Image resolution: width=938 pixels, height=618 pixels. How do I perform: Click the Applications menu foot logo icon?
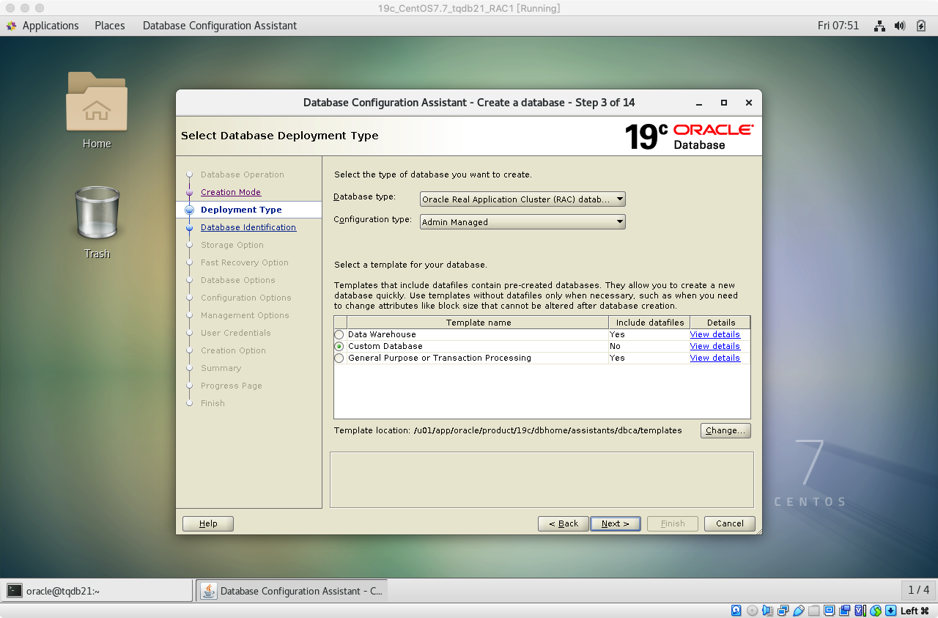pyautogui.click(x=12, y=26)
